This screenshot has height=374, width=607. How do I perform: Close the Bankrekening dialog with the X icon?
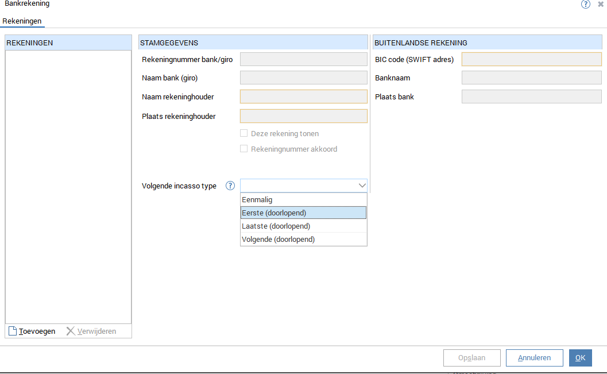click(x=600, y=5)
